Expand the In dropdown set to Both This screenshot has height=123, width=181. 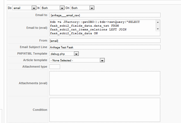(x=52, y=8)
